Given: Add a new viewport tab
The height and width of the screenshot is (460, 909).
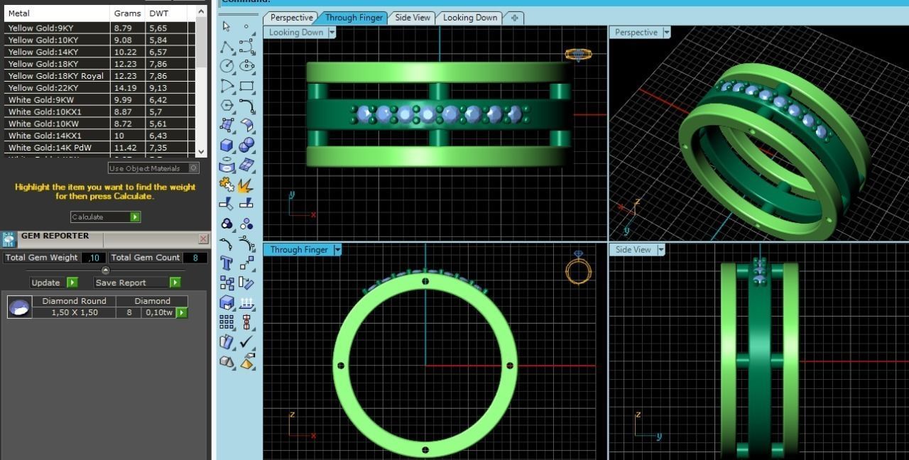Looking at the screenshot, I should point(514,18).
